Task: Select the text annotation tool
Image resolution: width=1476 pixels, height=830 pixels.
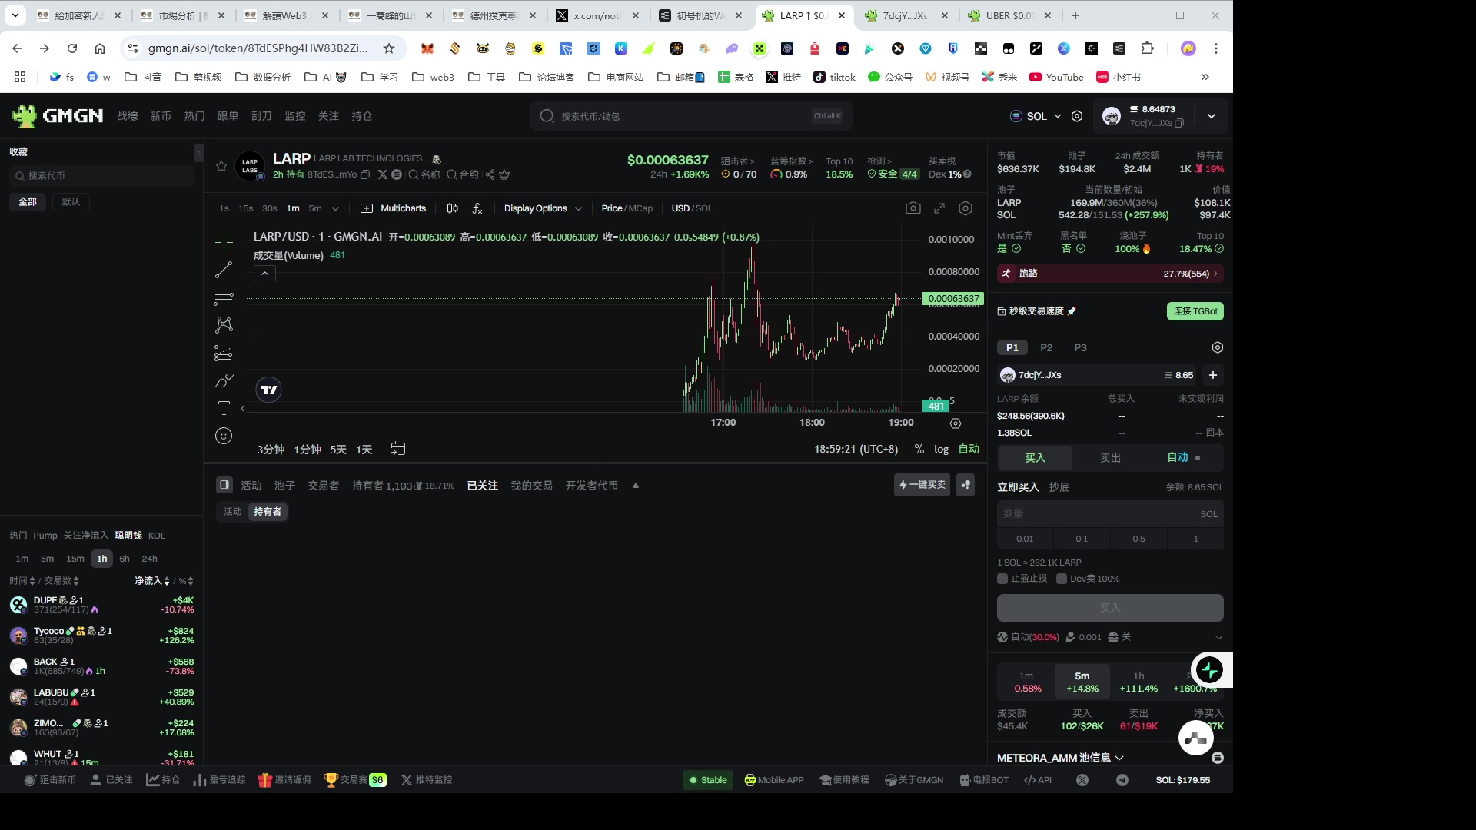Action: point(224,408)
